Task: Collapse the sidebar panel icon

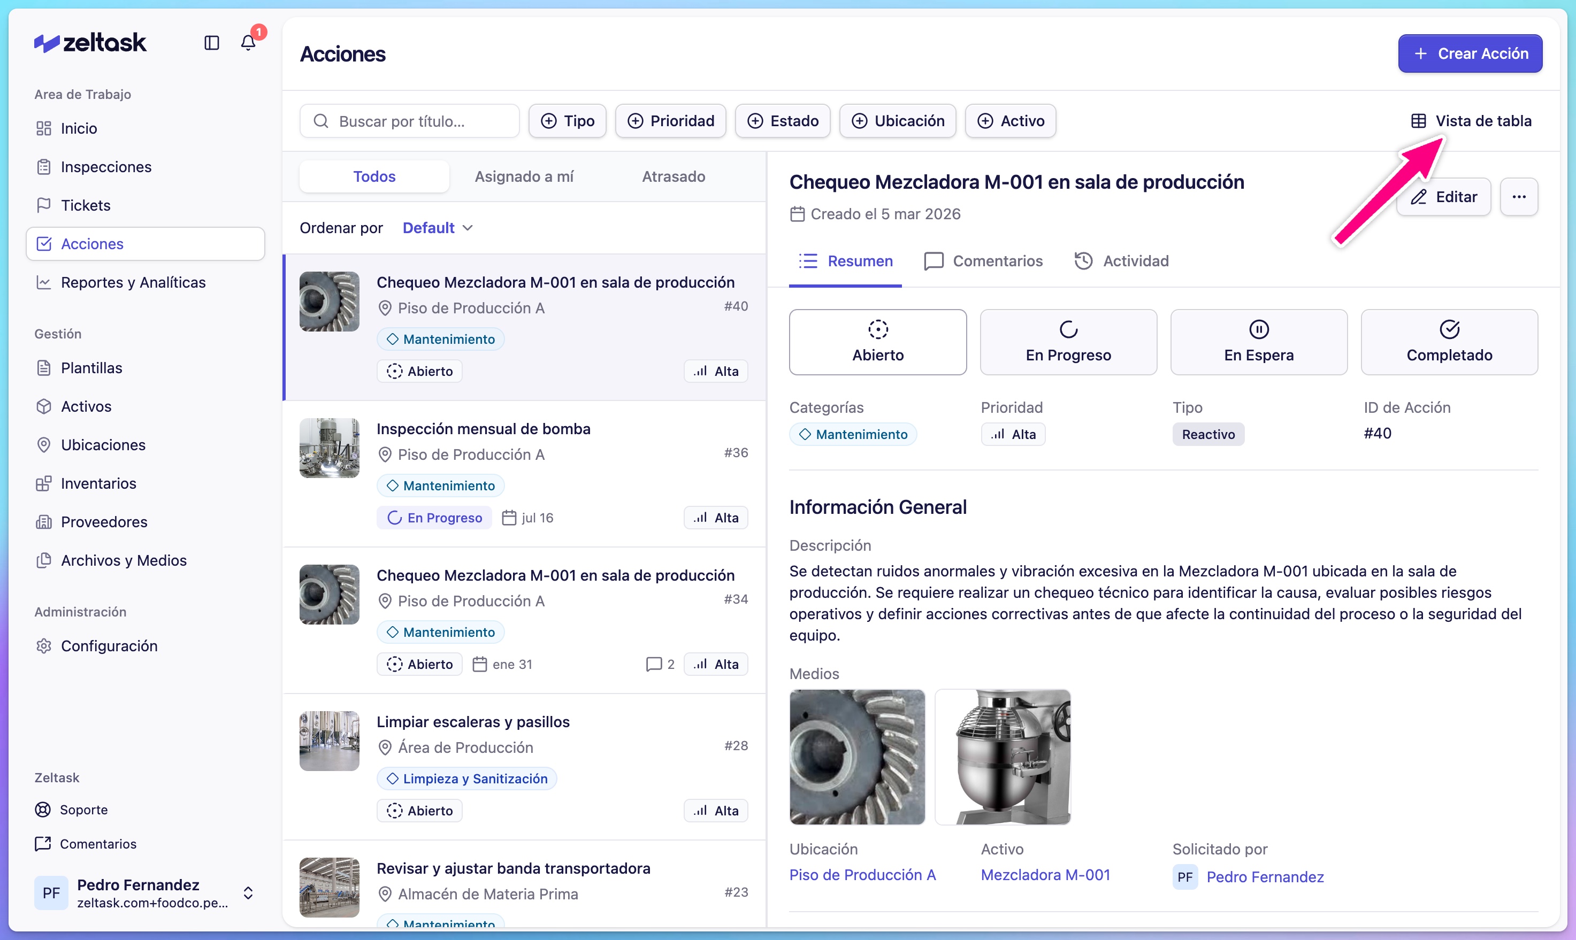Action: click(212, 42)
